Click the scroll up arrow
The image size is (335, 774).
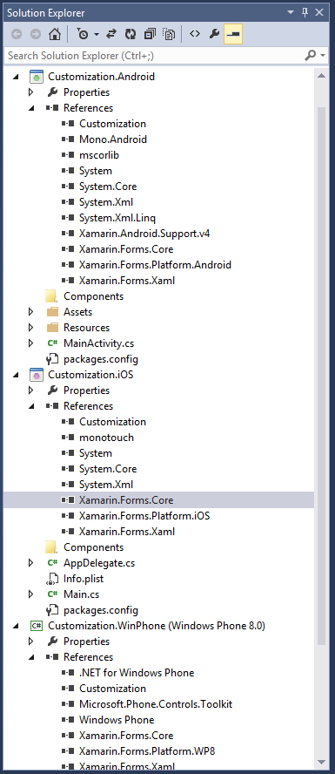[x=321, y=76]
